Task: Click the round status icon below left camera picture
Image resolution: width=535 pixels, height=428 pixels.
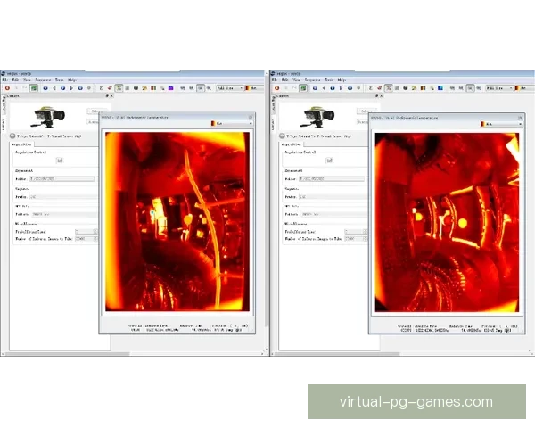Action: [x=12, y=134]
